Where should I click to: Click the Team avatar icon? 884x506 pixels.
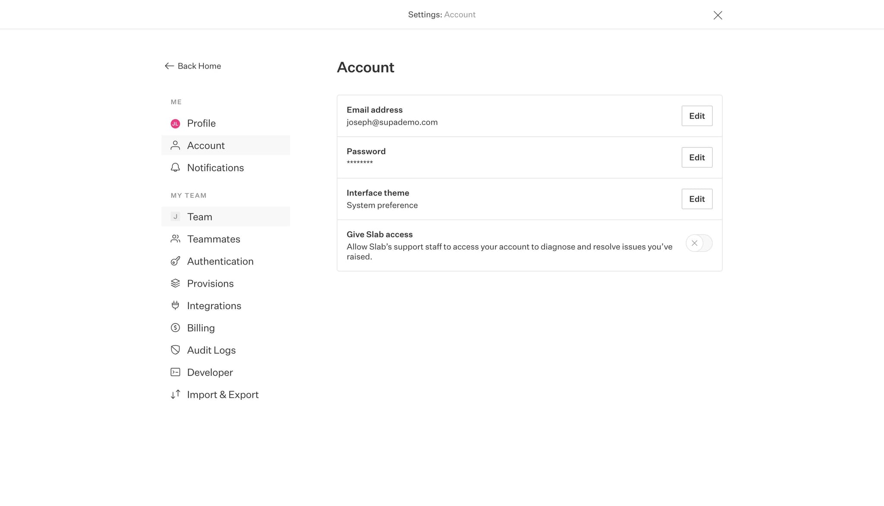[x=175, y=216]
